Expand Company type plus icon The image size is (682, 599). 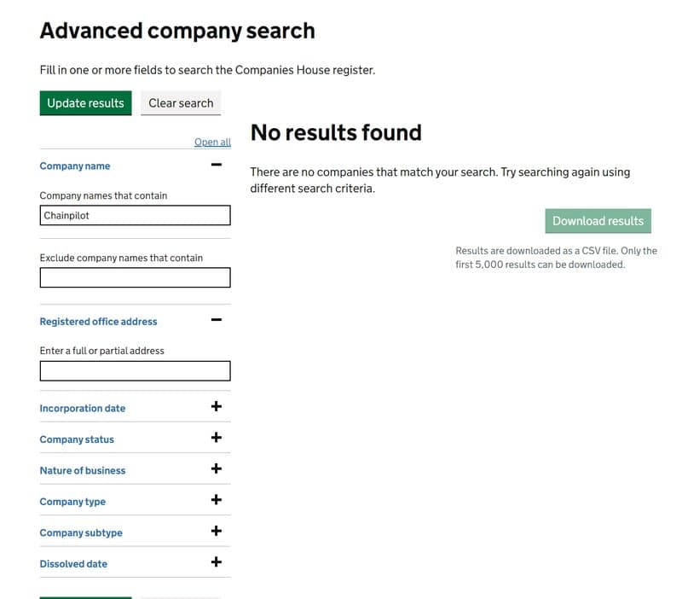(217, 500)
